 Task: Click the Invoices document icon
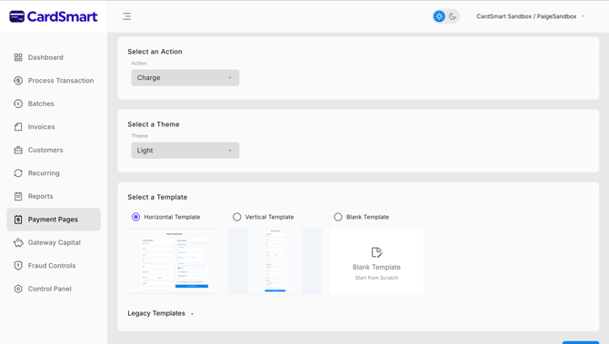(18, 127)
